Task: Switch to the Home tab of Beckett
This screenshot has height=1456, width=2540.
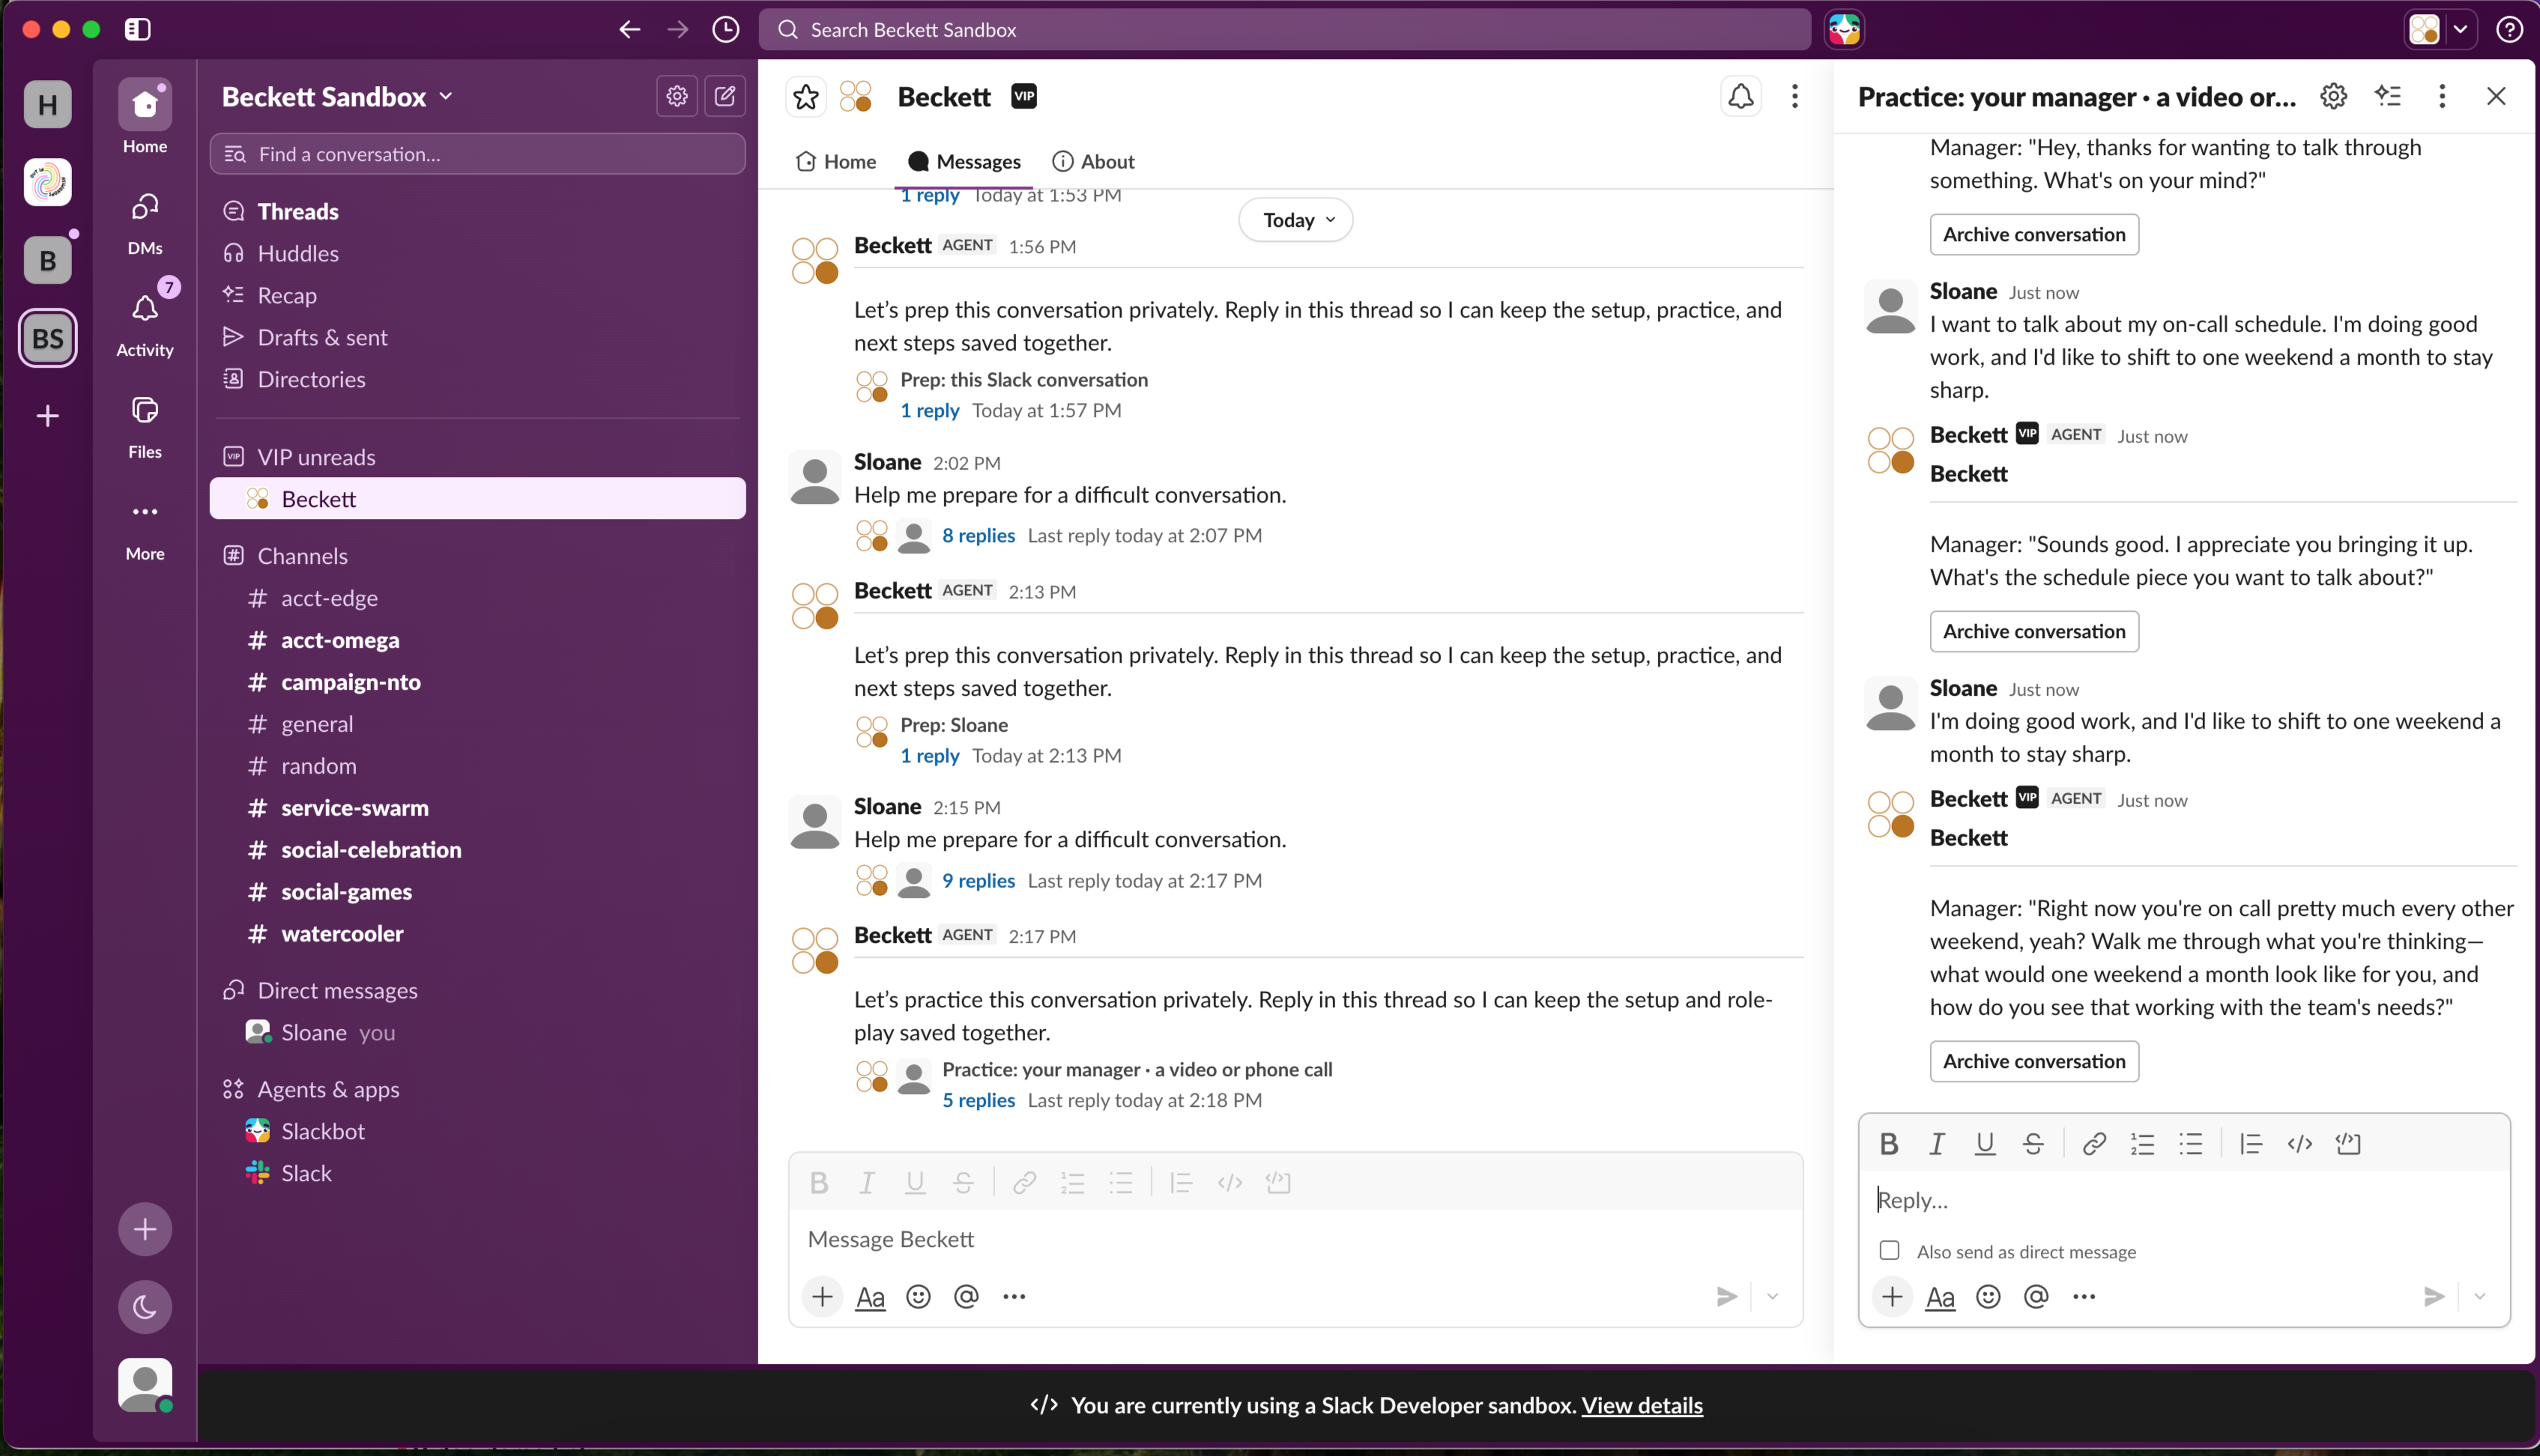Action: 835,162
